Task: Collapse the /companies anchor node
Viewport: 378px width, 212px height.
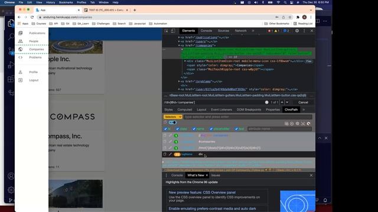Action: [x=179, y=45]
